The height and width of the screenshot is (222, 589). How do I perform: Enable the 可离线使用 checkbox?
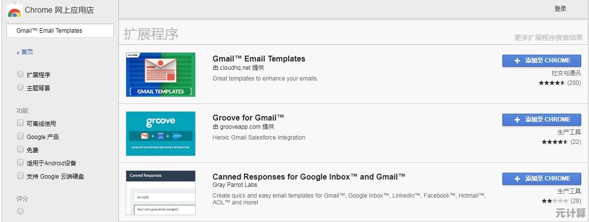[20, 123]
